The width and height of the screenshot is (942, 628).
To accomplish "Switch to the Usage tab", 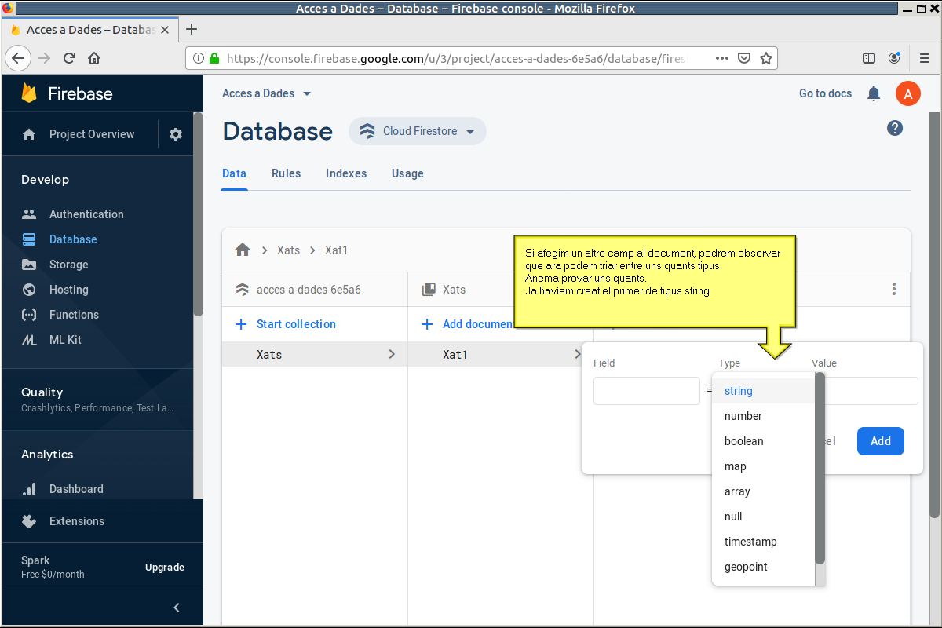I will 407,173.
